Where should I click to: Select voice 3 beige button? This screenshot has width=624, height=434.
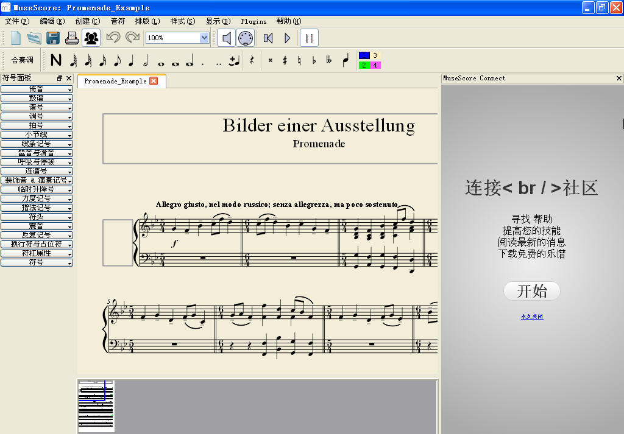point(375,55)
